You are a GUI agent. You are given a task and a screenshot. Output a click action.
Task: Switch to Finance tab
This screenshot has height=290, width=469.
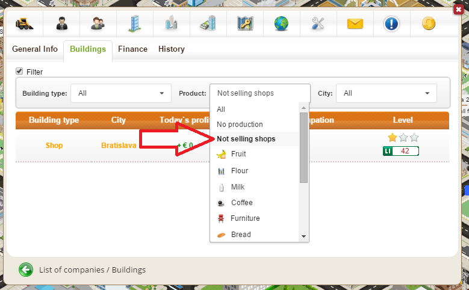point(133,49)
